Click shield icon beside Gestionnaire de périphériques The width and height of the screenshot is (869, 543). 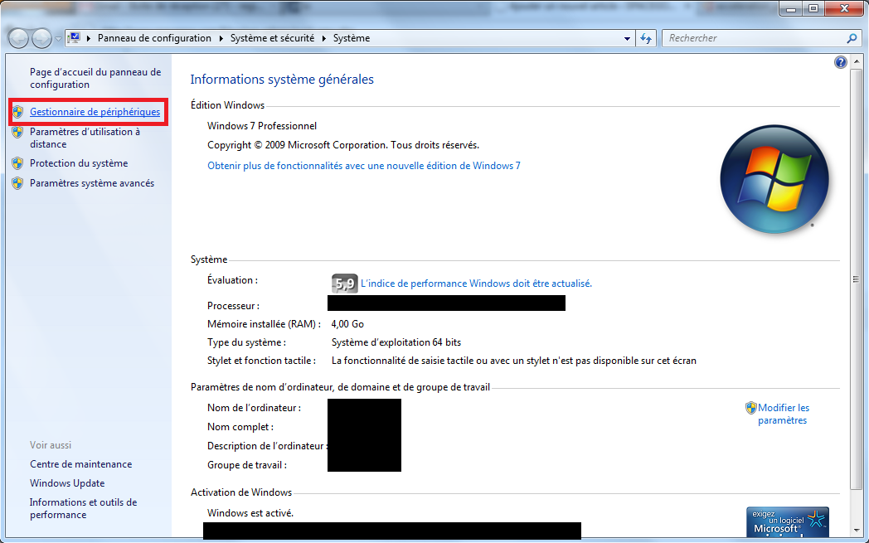pos(17,112)
